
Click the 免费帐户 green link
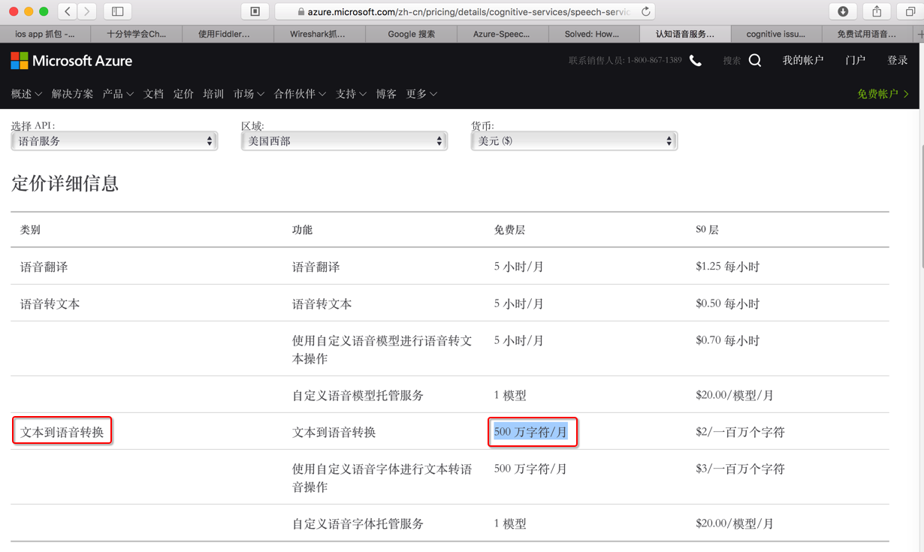click(883, 94)
